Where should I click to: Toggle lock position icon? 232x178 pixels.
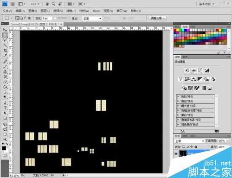coord(192,146)
